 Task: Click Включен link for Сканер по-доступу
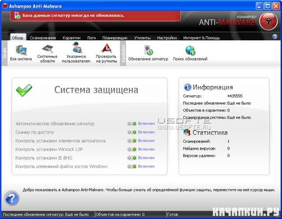146,132
